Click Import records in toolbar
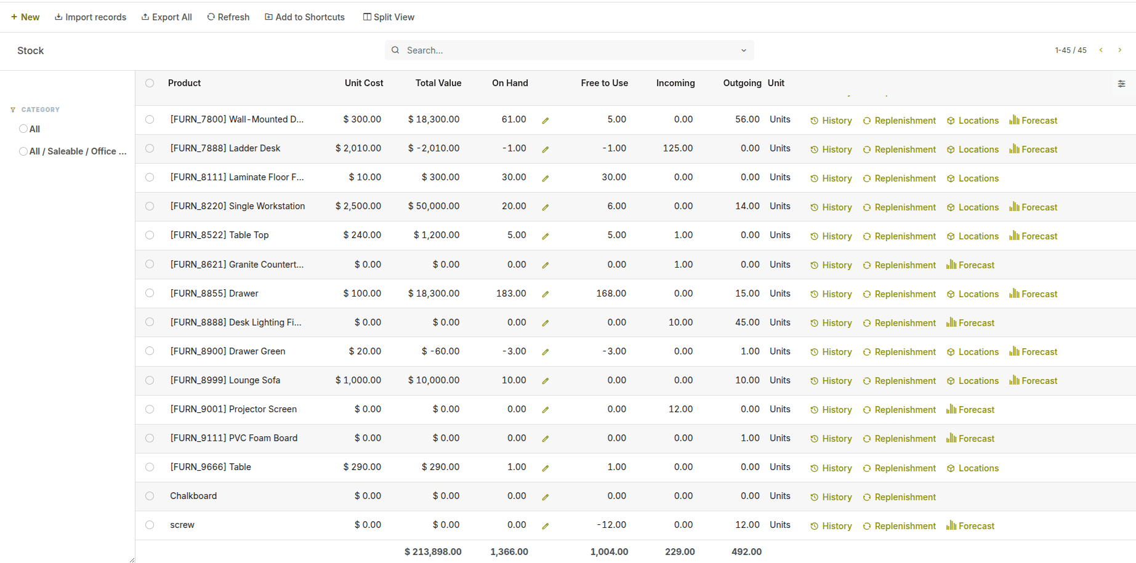The image size is (1136, 563). (91, 17)
